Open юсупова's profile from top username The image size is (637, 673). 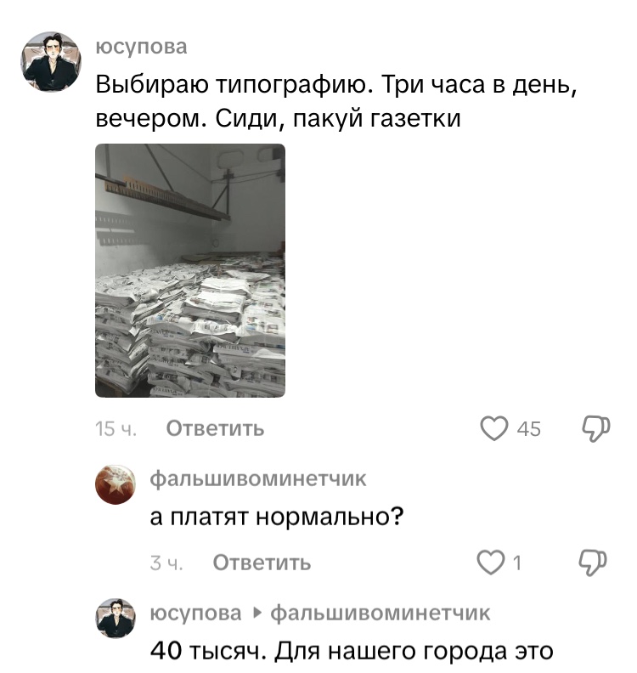pyautogui.click(x=141, y=47)
